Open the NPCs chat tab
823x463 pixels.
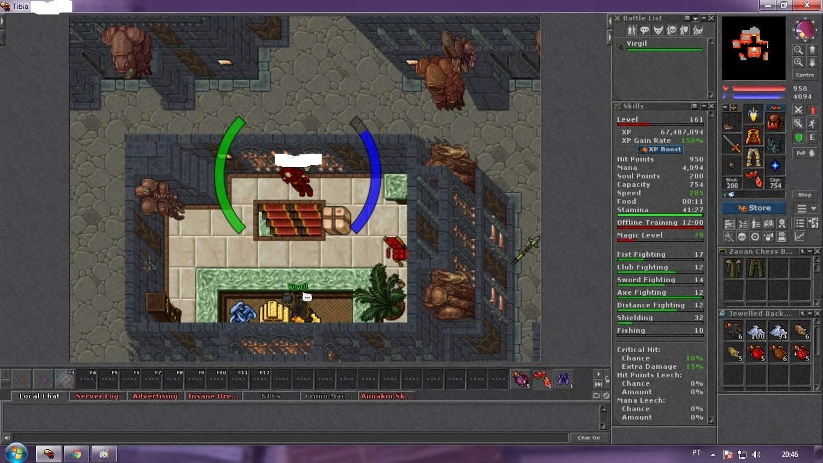pos(271,396)
